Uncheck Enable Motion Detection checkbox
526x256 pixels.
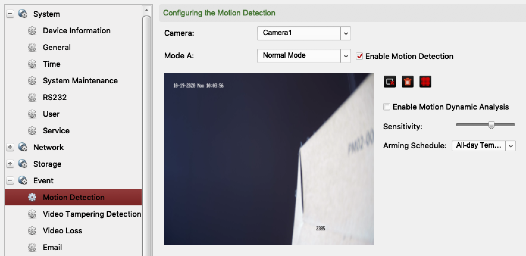[359, 56]
